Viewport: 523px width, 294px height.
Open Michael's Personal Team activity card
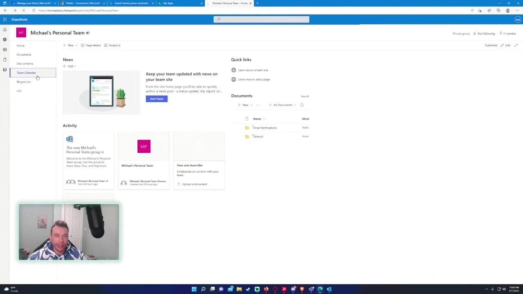(x=143, y=160)
